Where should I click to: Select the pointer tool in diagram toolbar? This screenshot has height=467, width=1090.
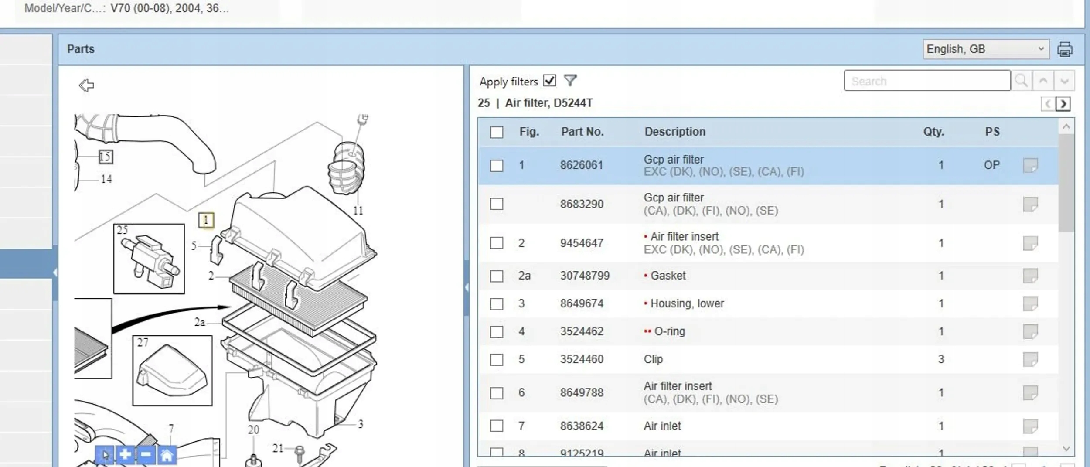pos(105,455)
